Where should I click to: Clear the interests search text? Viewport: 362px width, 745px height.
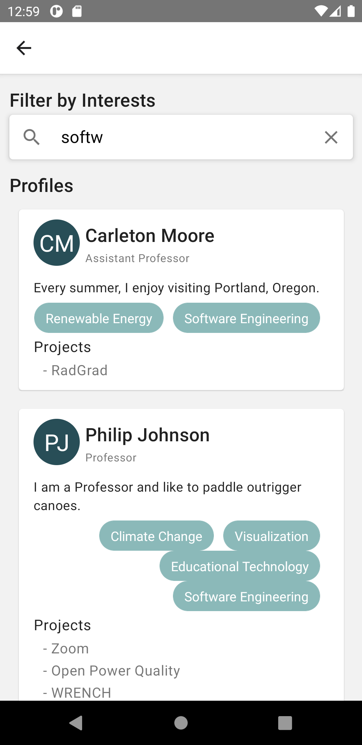331,137
